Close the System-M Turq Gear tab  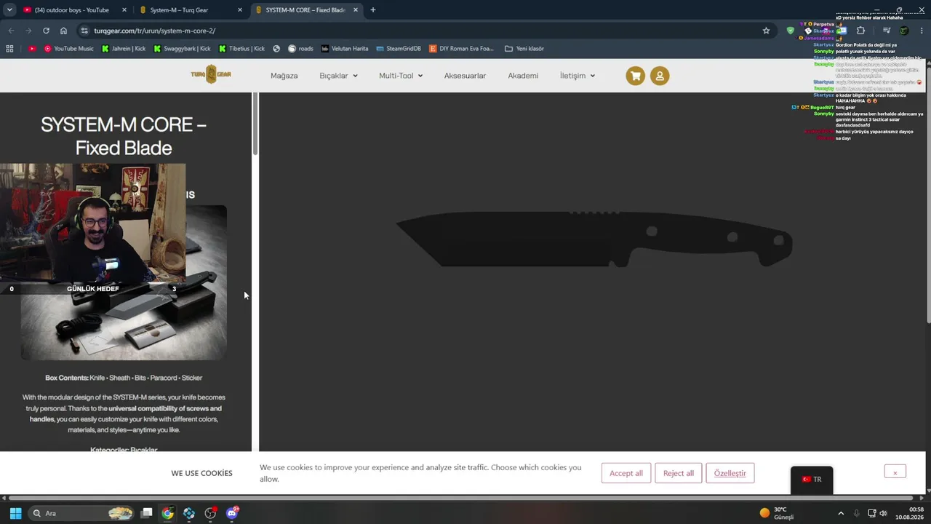(x=240, y=10)
